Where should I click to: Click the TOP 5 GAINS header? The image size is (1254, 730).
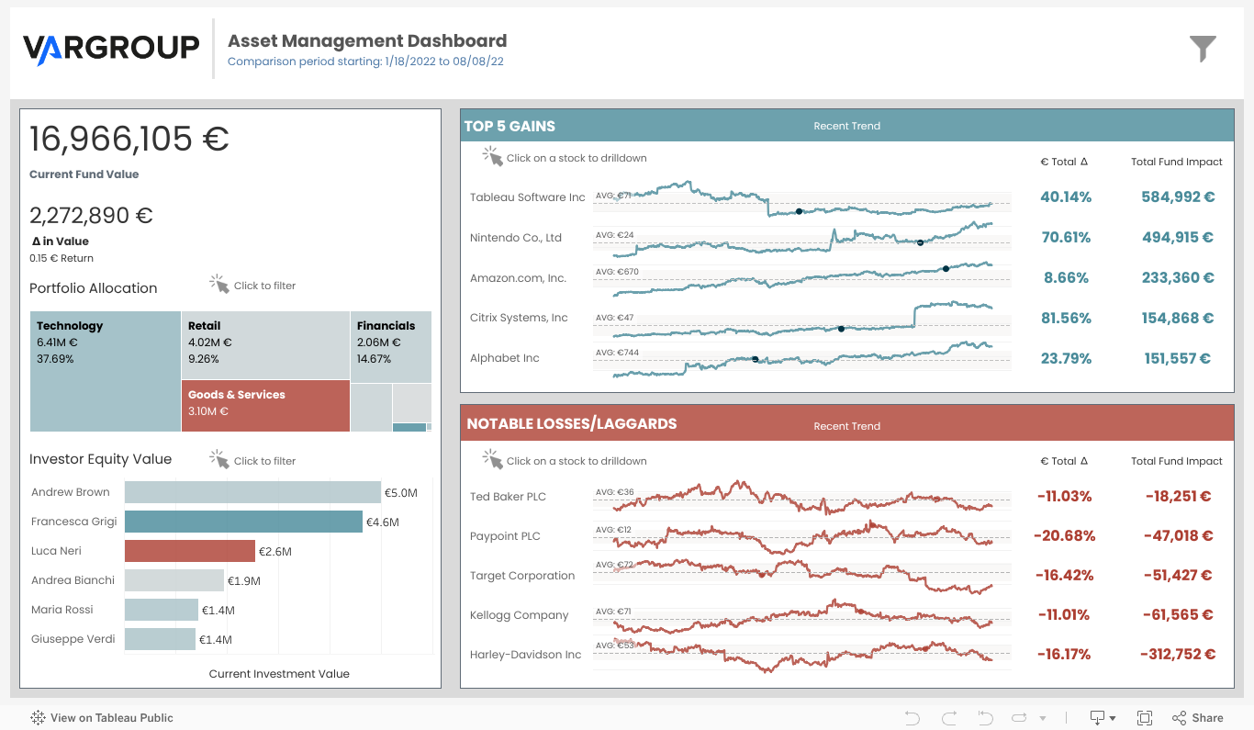click(509, 126)
